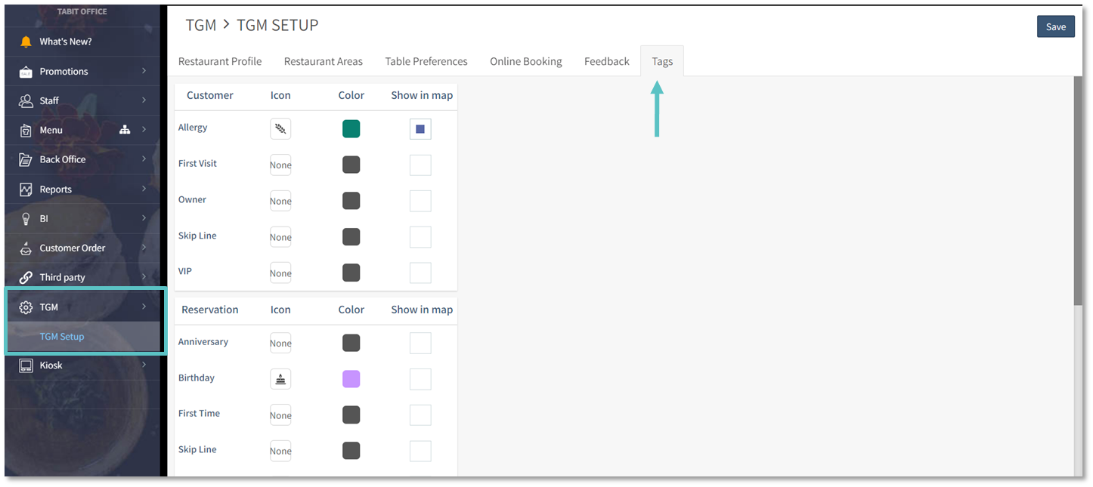The image size is (1093, 487).
Task: Enable Show in map for VIP
Action: pos(420,273)
